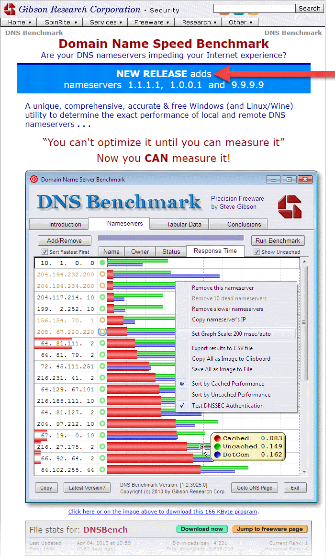Click the nameserver list scrollbar thumb
The image size is (335, 559).
click(304, 323)
